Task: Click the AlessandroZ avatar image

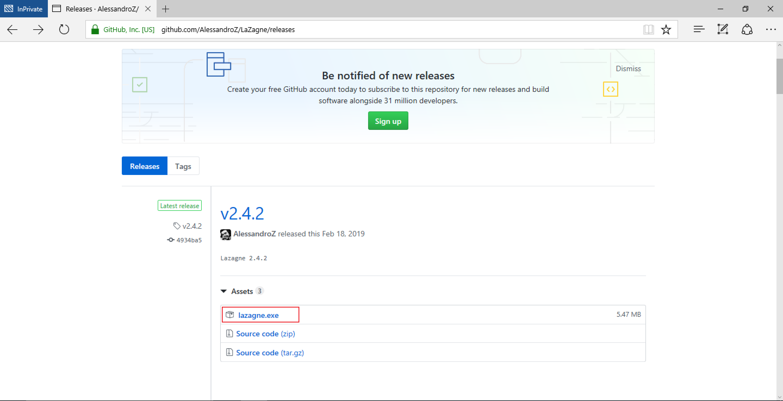Action: tap(226, 234)
